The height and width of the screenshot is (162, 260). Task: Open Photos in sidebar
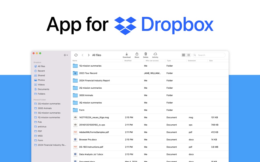point(39,80)
